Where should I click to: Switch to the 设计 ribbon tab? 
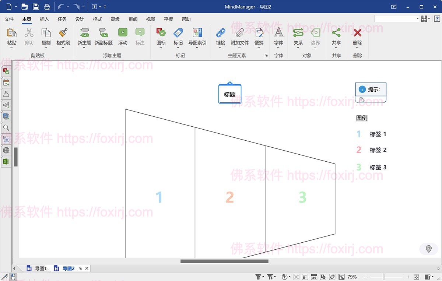click(80, 19)
